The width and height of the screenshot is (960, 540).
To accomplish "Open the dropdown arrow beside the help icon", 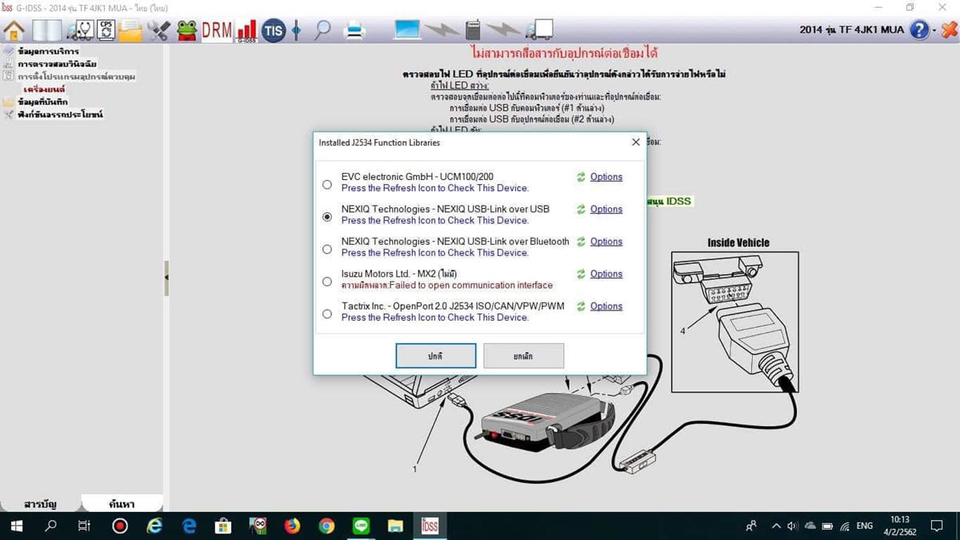I will [934, 31].
